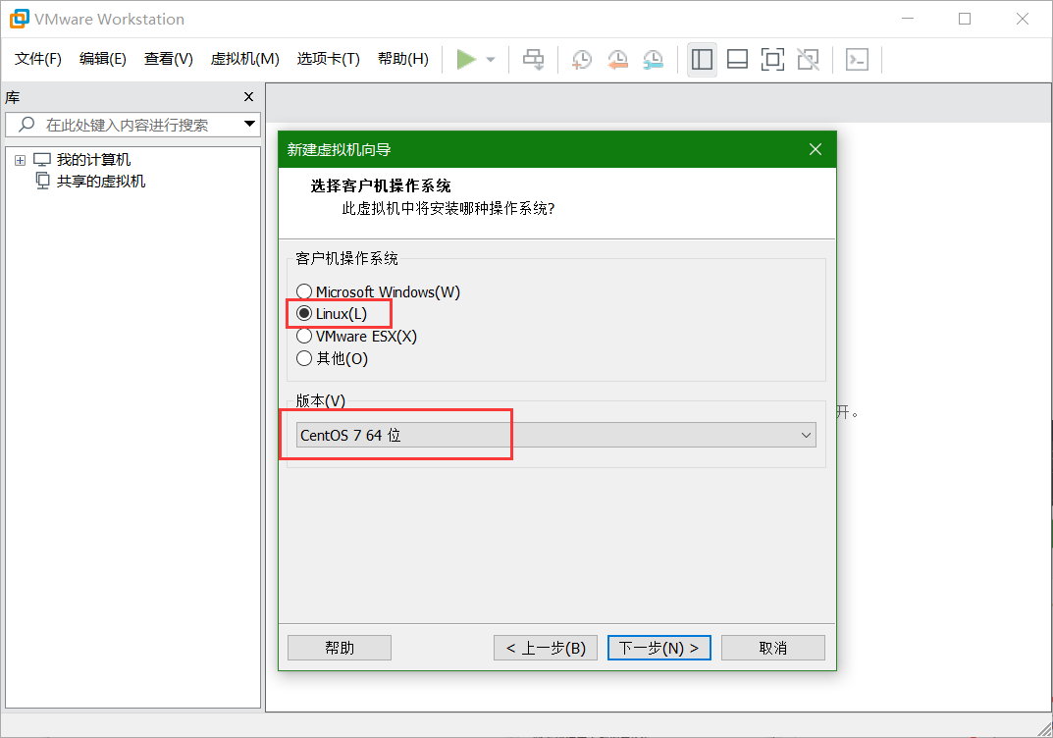The width and height of the screenshot is (1053, 738).
Task: Open the 选项卡(T) menu
Action: [329, 59]
